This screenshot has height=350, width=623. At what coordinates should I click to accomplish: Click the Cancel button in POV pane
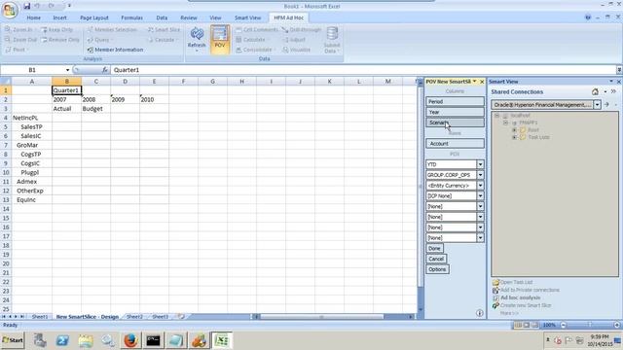point(436,259)
